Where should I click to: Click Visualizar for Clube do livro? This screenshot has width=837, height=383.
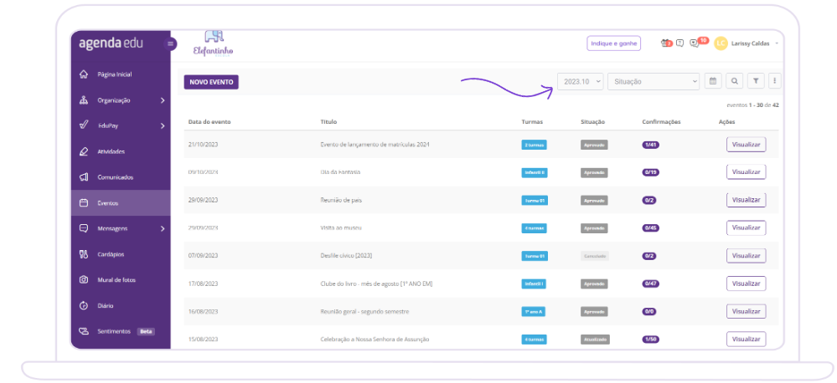(x=746, y=283)
